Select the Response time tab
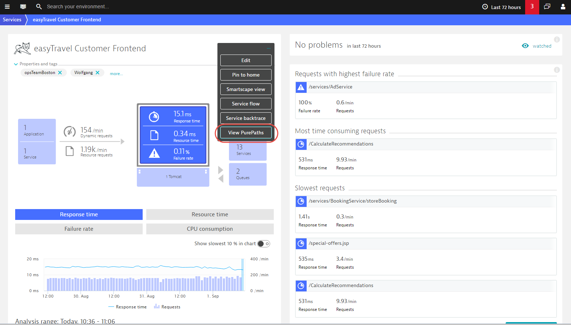The image size is (571, 325). pyautogui.click(x=79, y=214)
